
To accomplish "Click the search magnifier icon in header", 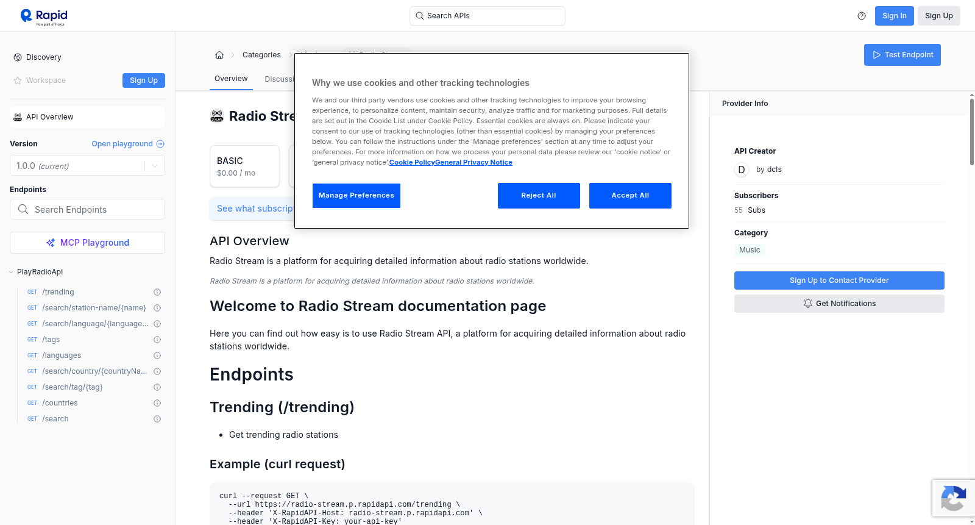I will pyautogui.click(x=419, y=16).
